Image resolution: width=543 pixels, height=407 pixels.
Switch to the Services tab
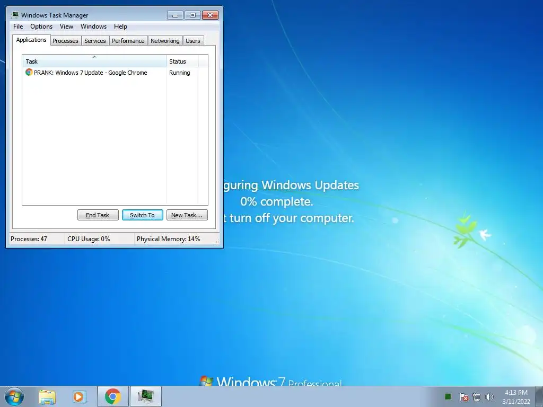coord(95,41)
